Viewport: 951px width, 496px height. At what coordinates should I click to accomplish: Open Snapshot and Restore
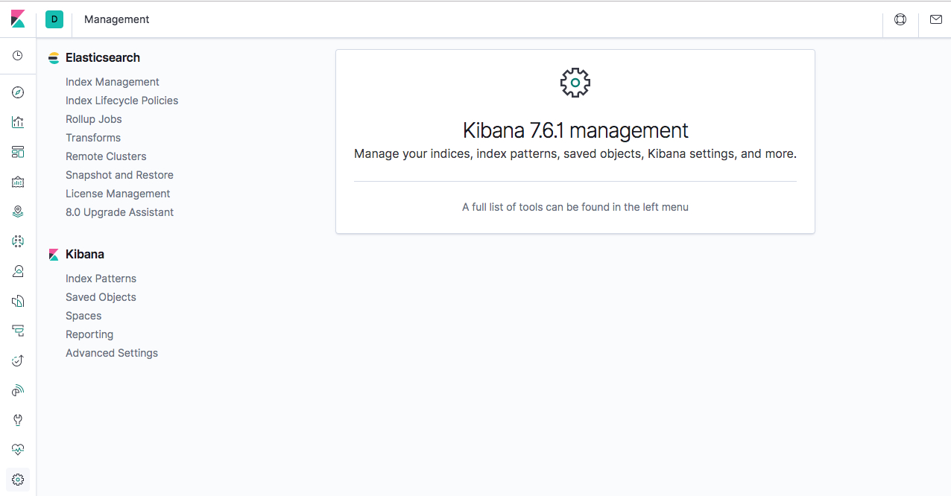119,175
